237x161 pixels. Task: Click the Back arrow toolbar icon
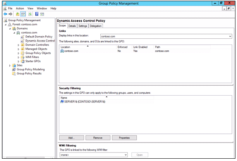pyautogui.click(x=5, y=14)
